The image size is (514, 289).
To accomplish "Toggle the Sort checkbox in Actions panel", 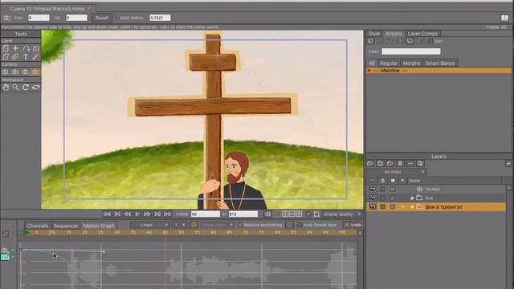I will click(x=430, y=41).
